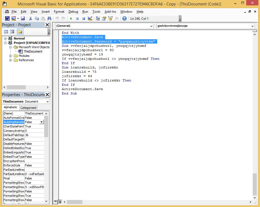Open the Edit menu
This screenshot has height=207, width=260.
(24, 12)
